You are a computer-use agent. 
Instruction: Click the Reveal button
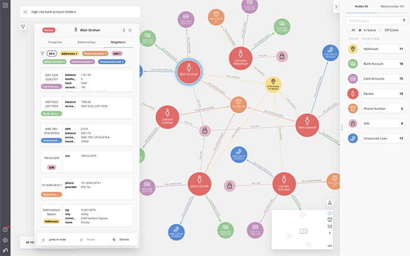tap(88, 240)
